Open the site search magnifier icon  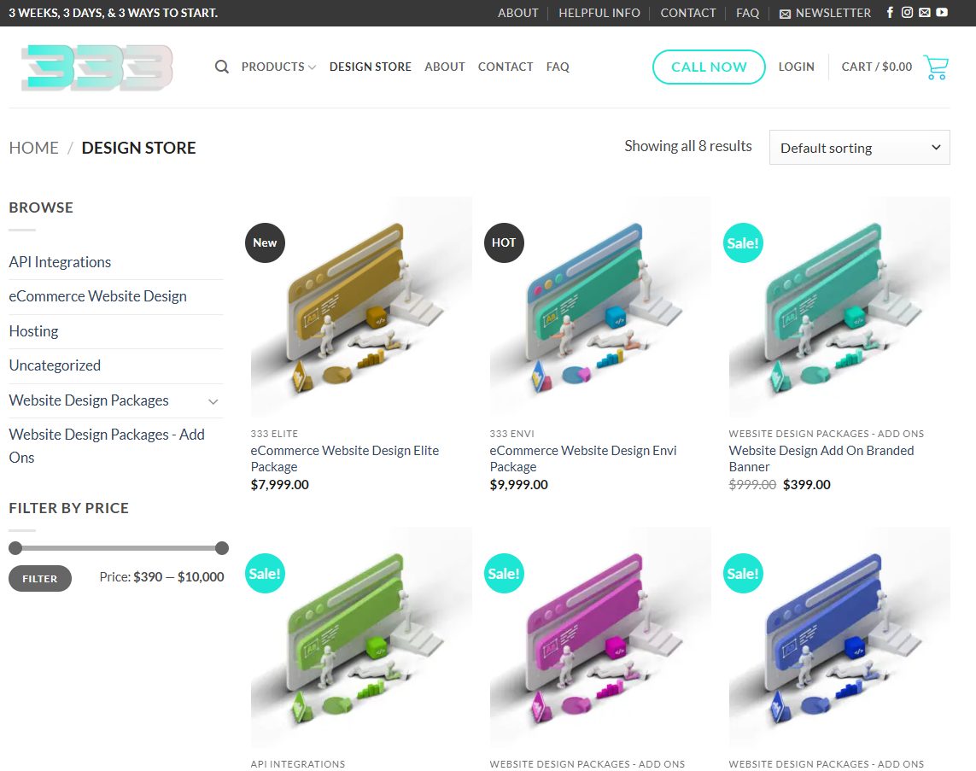coord(222,67)
